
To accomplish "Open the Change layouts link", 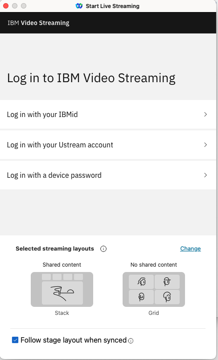I will (x=190, y=249).
